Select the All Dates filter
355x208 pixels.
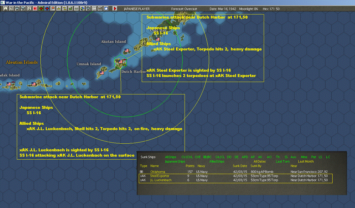tap(260, 161)
